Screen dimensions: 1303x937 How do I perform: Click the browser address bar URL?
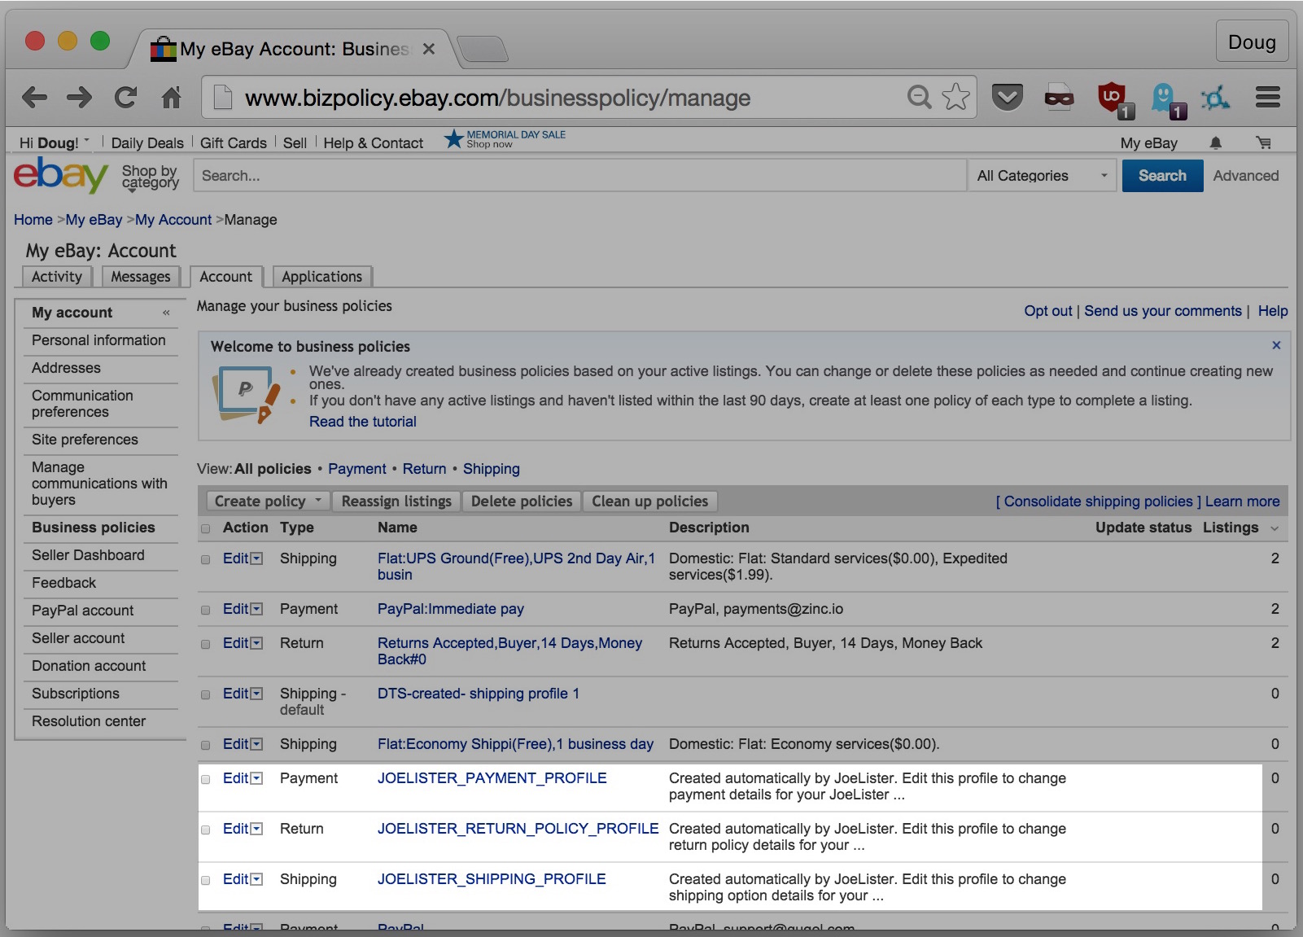497,98
